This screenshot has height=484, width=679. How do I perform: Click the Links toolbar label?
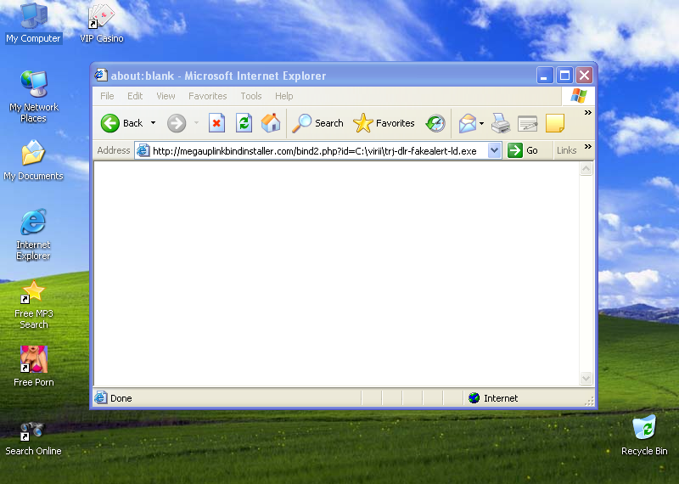click(566, 150)
